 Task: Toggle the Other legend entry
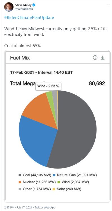(x=35, y=189)
